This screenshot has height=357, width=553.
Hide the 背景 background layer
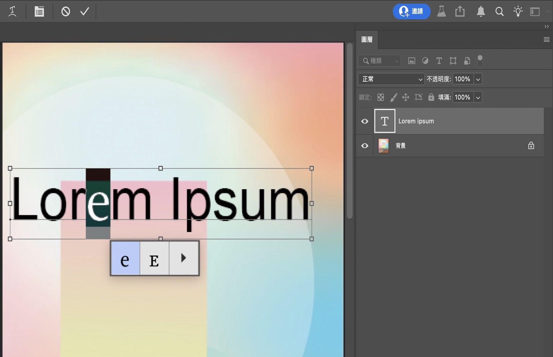click(365, 146)
